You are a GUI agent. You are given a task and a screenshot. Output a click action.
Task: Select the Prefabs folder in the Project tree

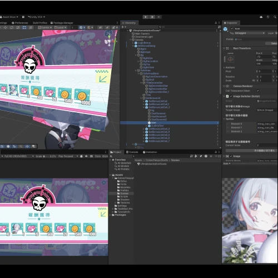[123, 190]
